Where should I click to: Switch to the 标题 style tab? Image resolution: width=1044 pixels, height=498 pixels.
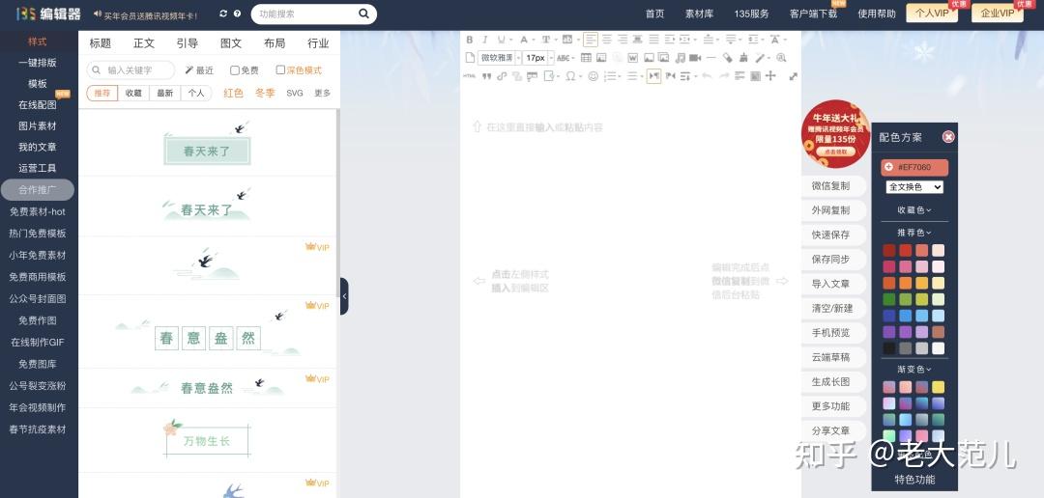(x=100, y=43)
